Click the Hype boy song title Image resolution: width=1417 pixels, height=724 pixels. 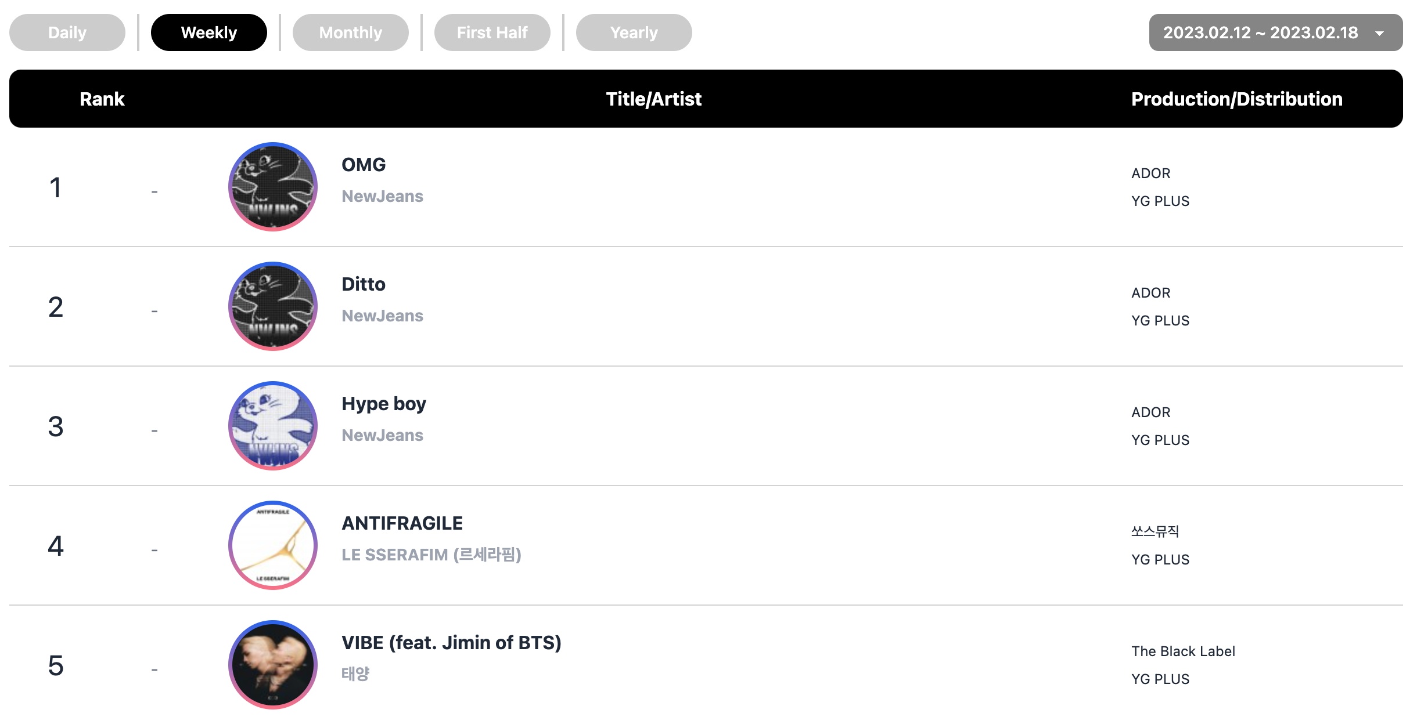[384, 404]
